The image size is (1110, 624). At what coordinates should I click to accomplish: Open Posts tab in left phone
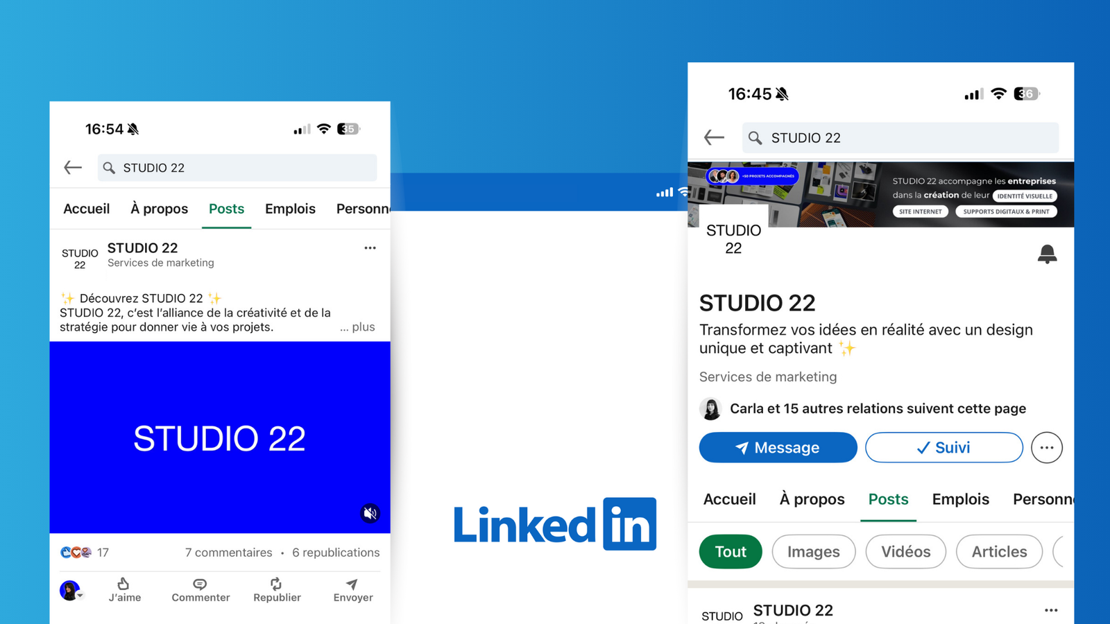click(x=226, y=209)
